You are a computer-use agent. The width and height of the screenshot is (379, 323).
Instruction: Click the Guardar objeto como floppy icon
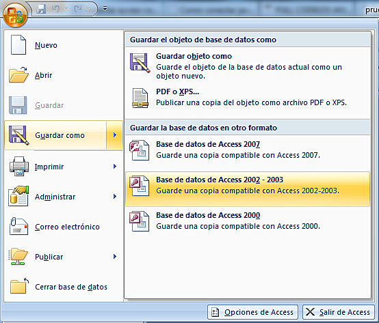point(140,63)
